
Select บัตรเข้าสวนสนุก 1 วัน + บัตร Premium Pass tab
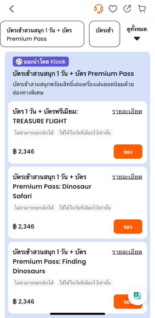42,34
